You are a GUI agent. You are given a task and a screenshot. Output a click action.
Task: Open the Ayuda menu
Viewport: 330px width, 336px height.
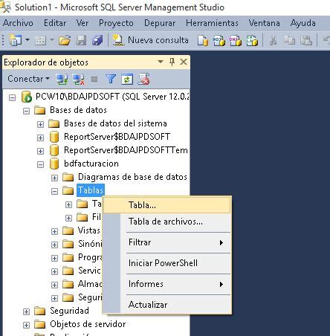303,23
